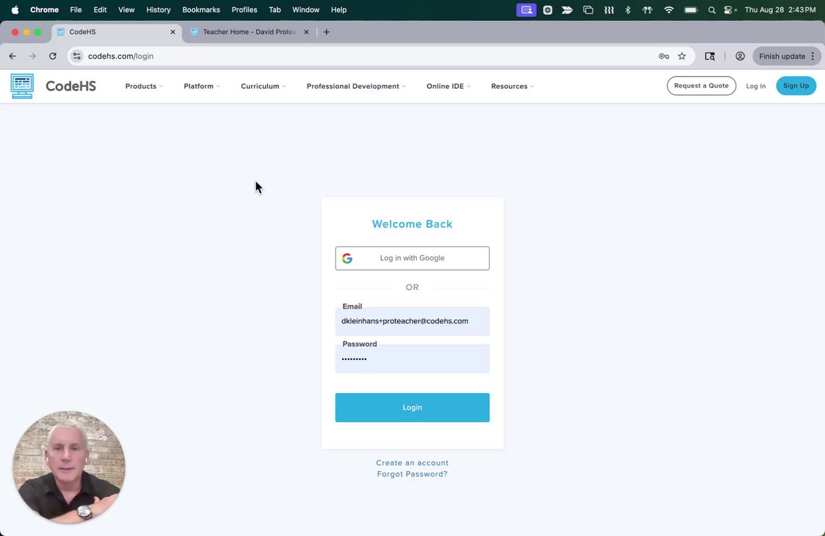The width and height of the screenshot is (825, 536).
Task: Open the Apple menu
Action: [x=15, y=10]
